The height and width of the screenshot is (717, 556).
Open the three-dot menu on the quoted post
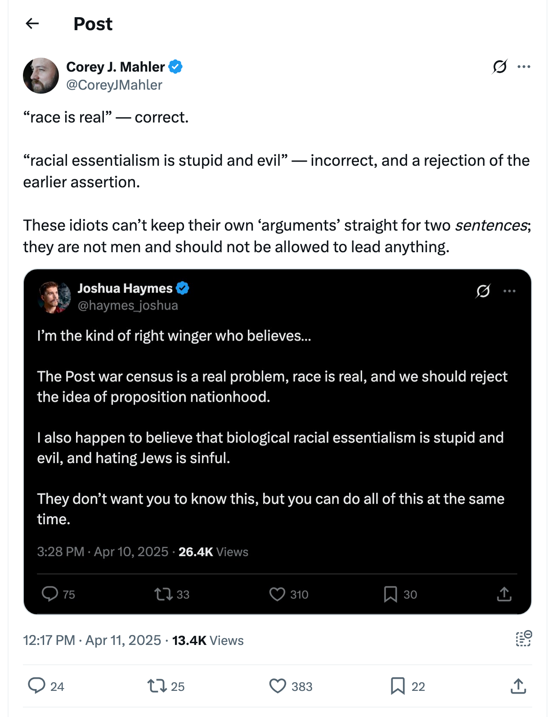point(509,291)
